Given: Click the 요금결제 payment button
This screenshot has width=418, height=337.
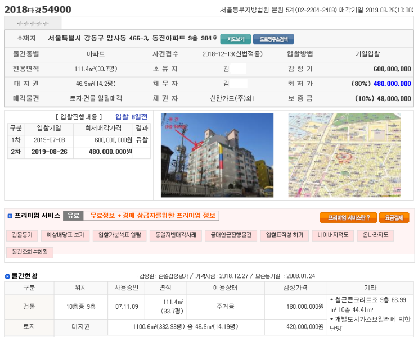Looking at the screenshot, I should tap(394, 218).
